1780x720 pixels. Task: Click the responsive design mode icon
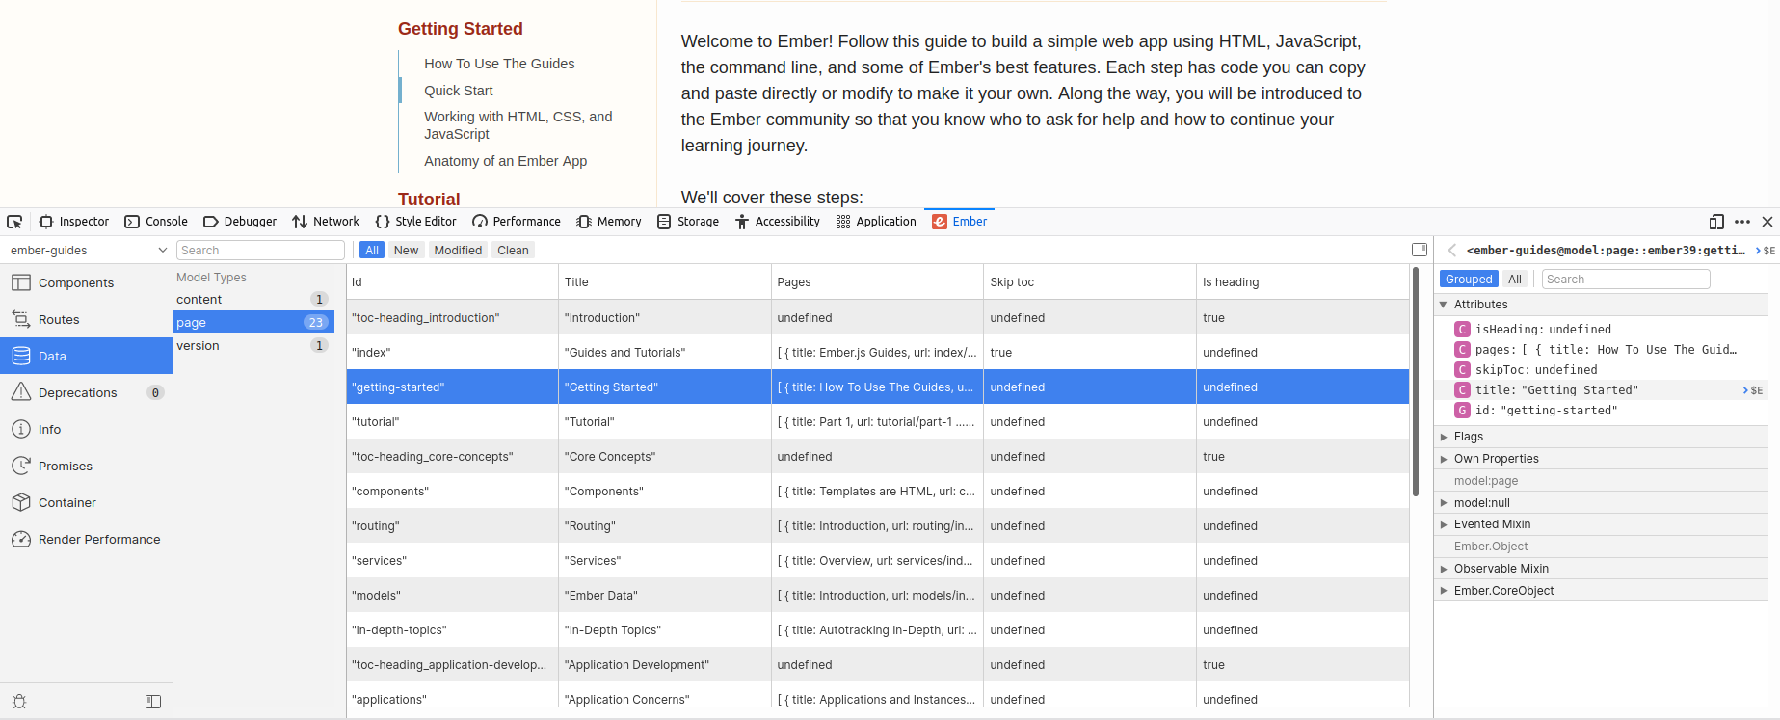pyautogui.click(x=1716, y=222)
